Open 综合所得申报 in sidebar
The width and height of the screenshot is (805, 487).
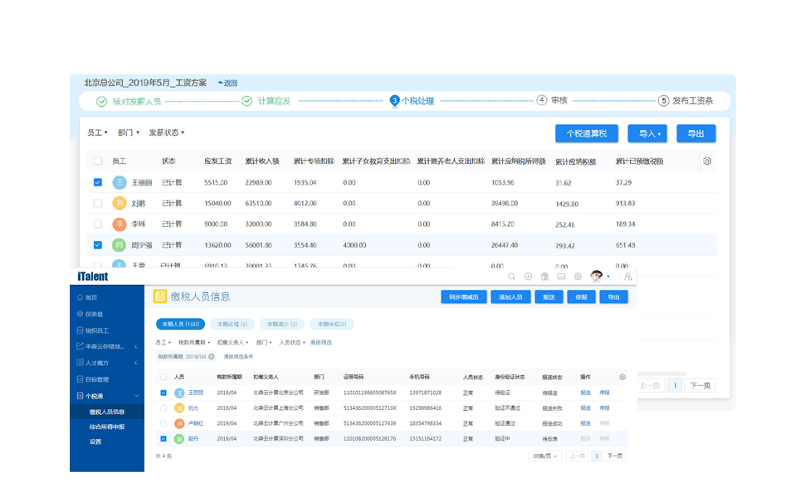click(x=107, y=427)
